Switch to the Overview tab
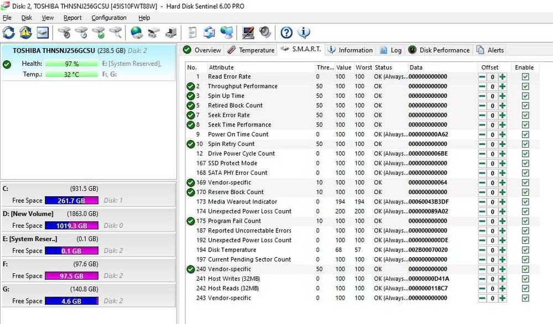The image size is (553, 324). [202, 50]
